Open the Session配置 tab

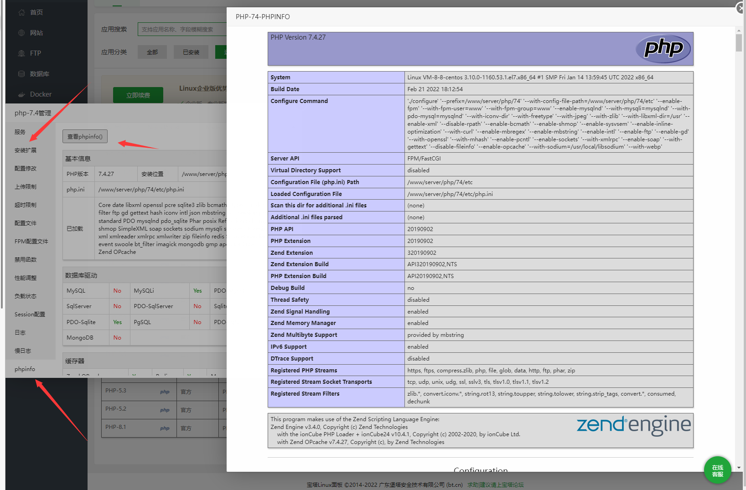point(30,315)
